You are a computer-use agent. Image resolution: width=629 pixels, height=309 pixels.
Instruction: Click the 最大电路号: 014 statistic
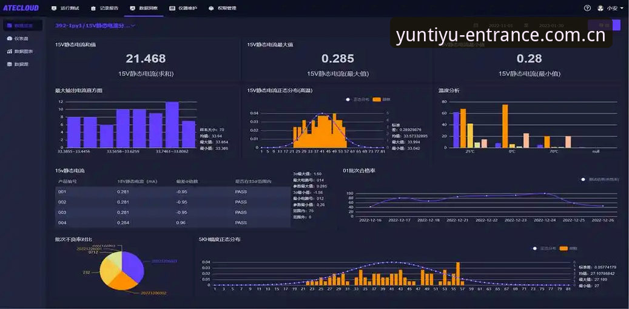309,180
